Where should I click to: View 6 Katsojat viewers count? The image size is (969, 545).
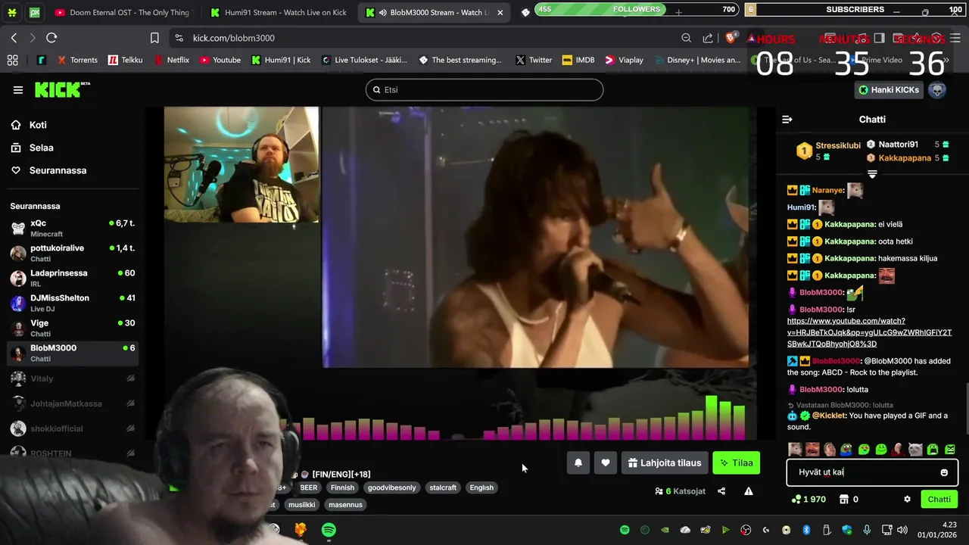tap(680, 491)
